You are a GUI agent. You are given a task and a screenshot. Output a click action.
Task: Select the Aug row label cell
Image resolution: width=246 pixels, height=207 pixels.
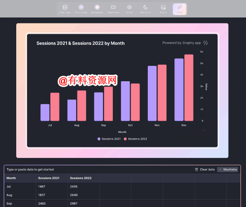point(20,195)
